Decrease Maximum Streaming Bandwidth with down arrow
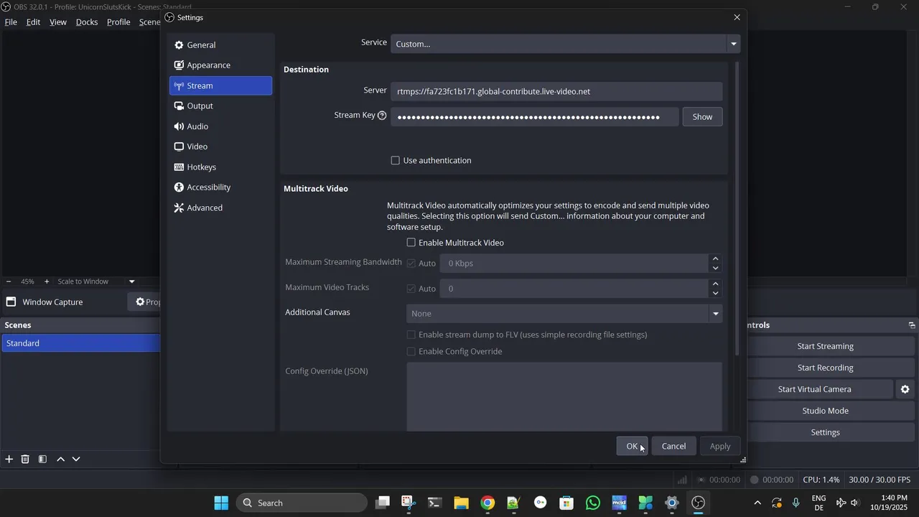The image size is (919, 517). (x=715, y=269)
